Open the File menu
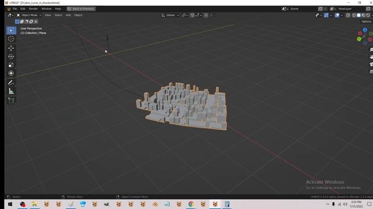Viewport: 373px width, 209px height. [x=15, y=9]
